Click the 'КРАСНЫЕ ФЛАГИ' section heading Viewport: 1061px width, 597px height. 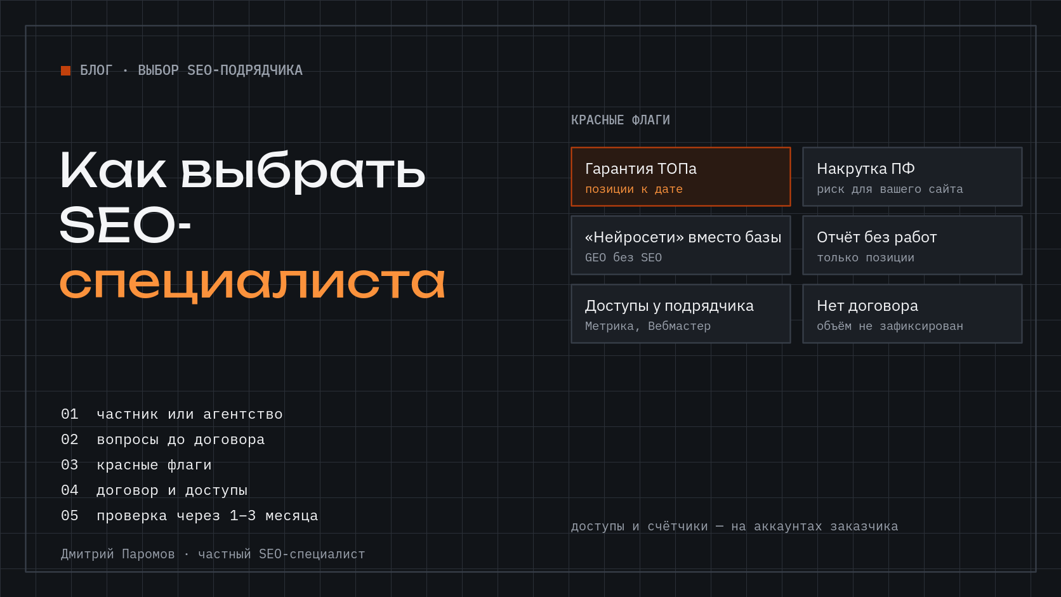[621, 120]
